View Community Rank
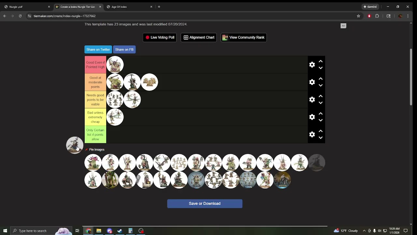Viewport: 417px width, 235px height. click(x=244, y=38)
